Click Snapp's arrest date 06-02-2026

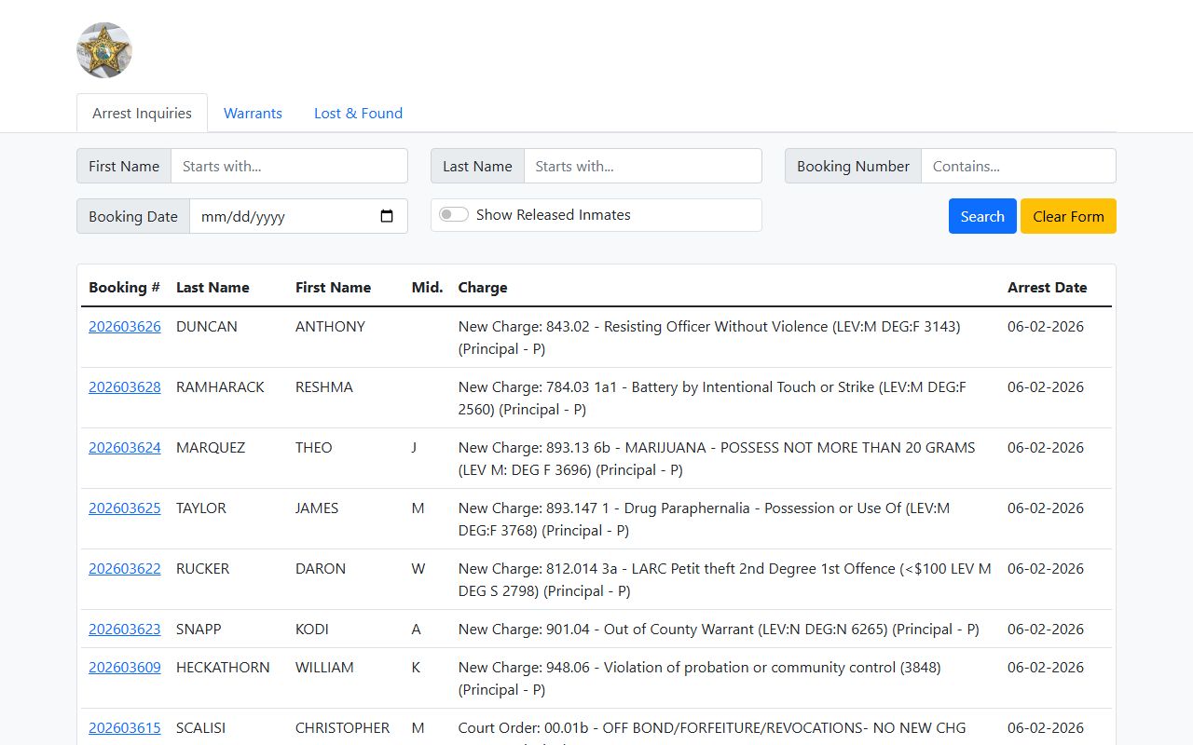(x=1046, y=629)
